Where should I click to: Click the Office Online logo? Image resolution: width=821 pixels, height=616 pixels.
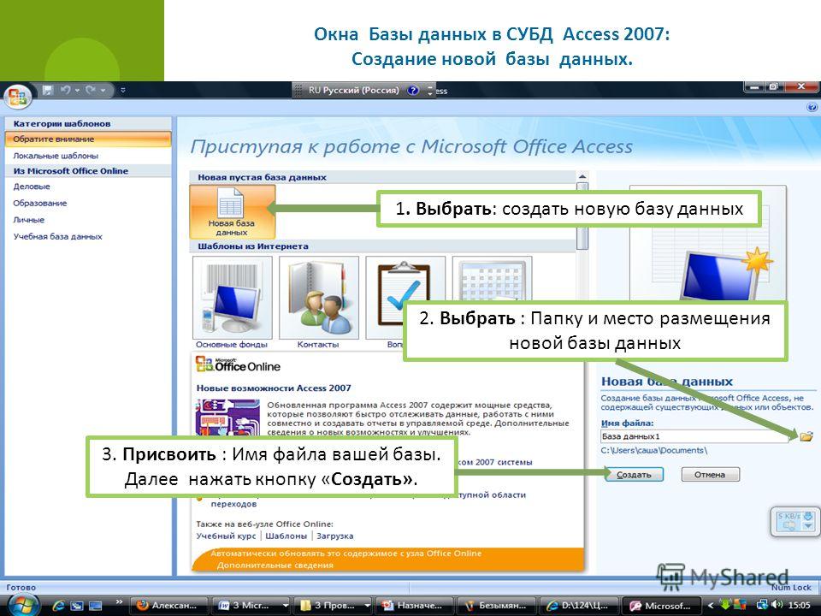point(238,364)
